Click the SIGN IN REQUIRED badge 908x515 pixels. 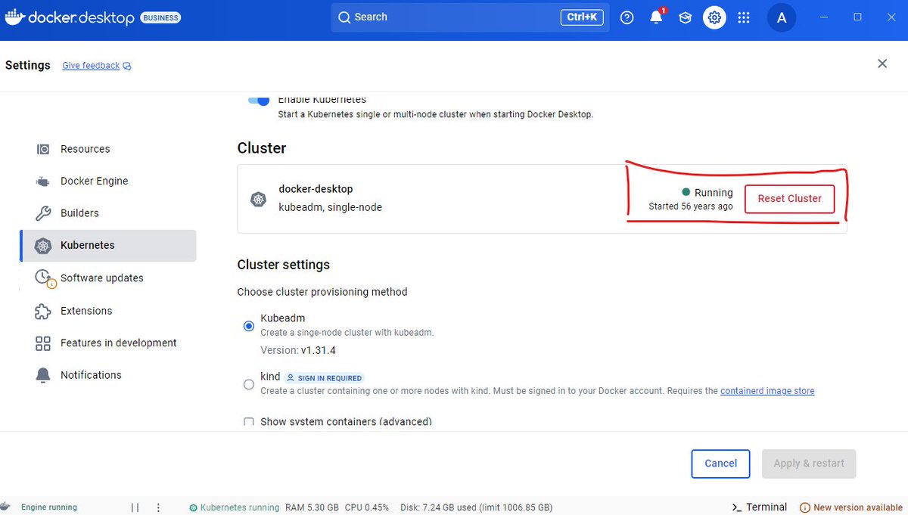click(x=324, y=377)
